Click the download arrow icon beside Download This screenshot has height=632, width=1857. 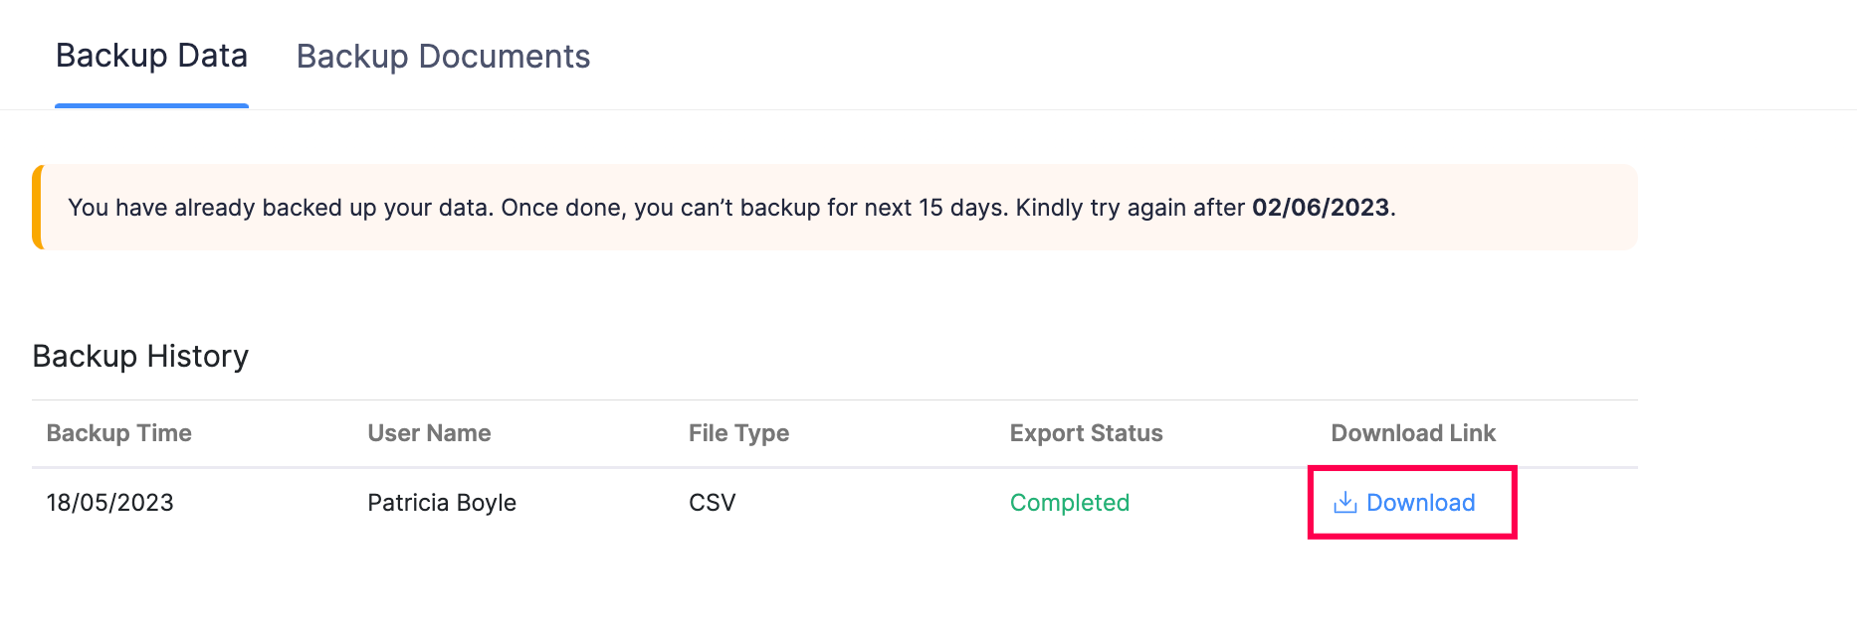coord(1344,503)
